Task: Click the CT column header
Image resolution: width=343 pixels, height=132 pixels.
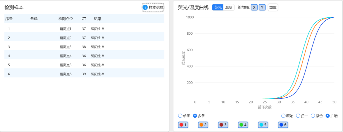Action: point(84,19)
